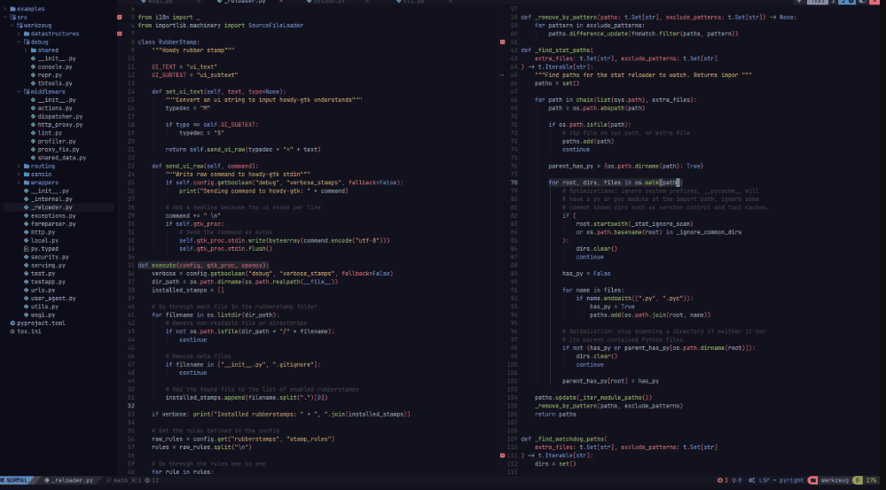Click line number 52 in the left pane
This screenshot has height=490, width=886.
(130, 406)
